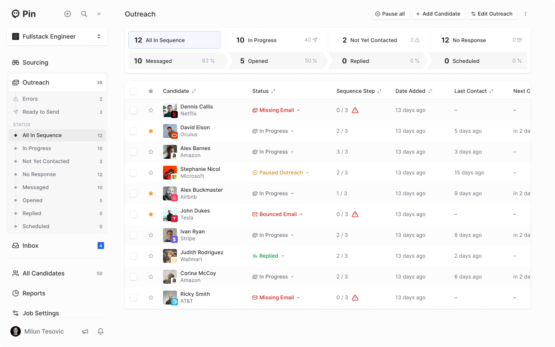Open search with the magnifier icon
Image resolution: width=555 pixels, height=347 pixels.
click(x=84, y=14)
